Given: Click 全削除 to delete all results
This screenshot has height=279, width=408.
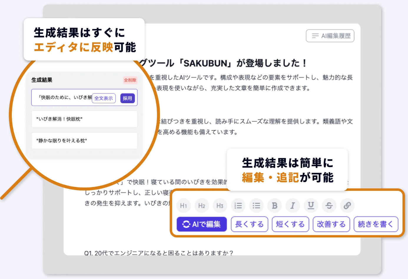Looking at the screenshot, I should click(x=130, y=80).
